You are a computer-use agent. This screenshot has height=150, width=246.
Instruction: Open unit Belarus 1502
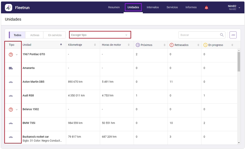point(31,109)
